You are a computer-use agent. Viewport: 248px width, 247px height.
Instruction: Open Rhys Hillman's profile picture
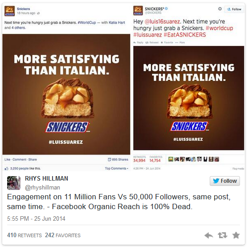(x=14, y=183)
